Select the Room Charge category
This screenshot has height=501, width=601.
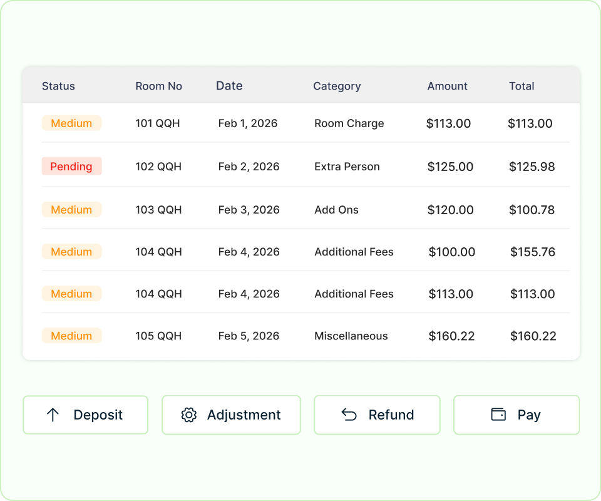349,124
